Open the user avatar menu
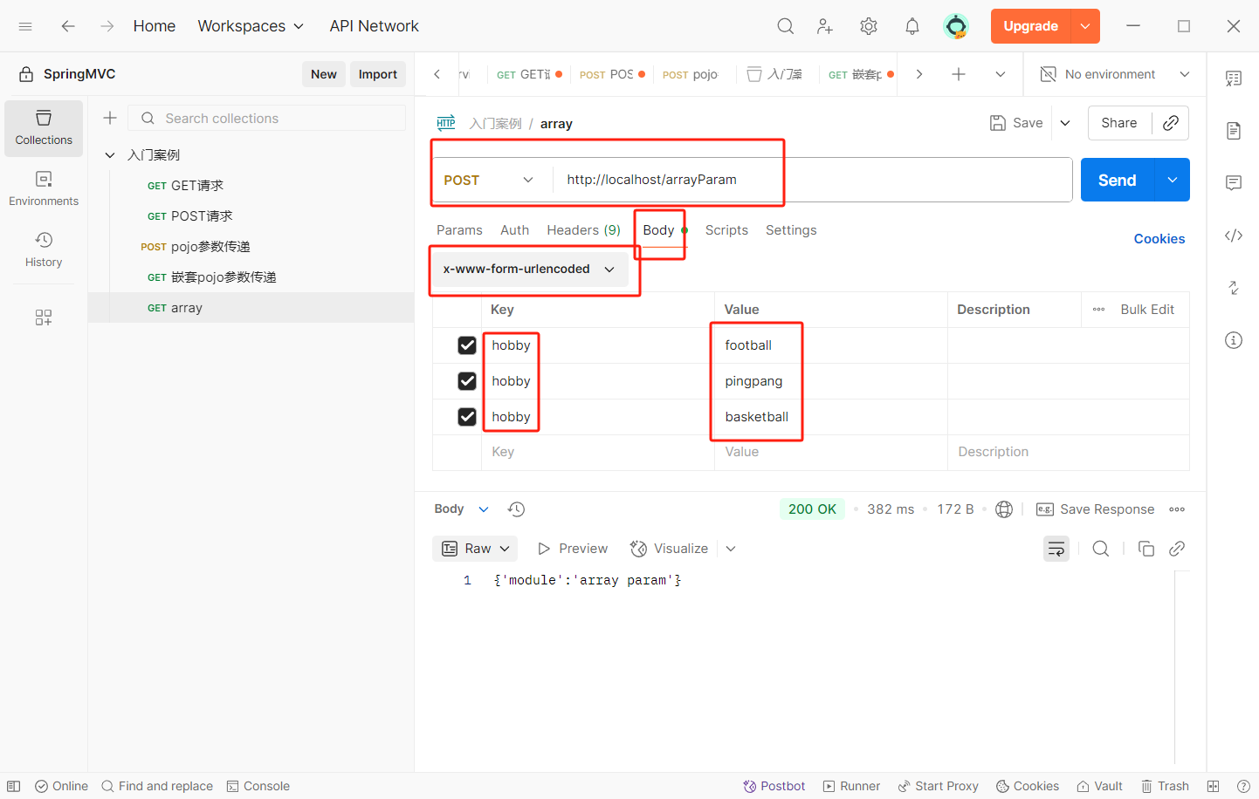 click(x=956, y=26)
